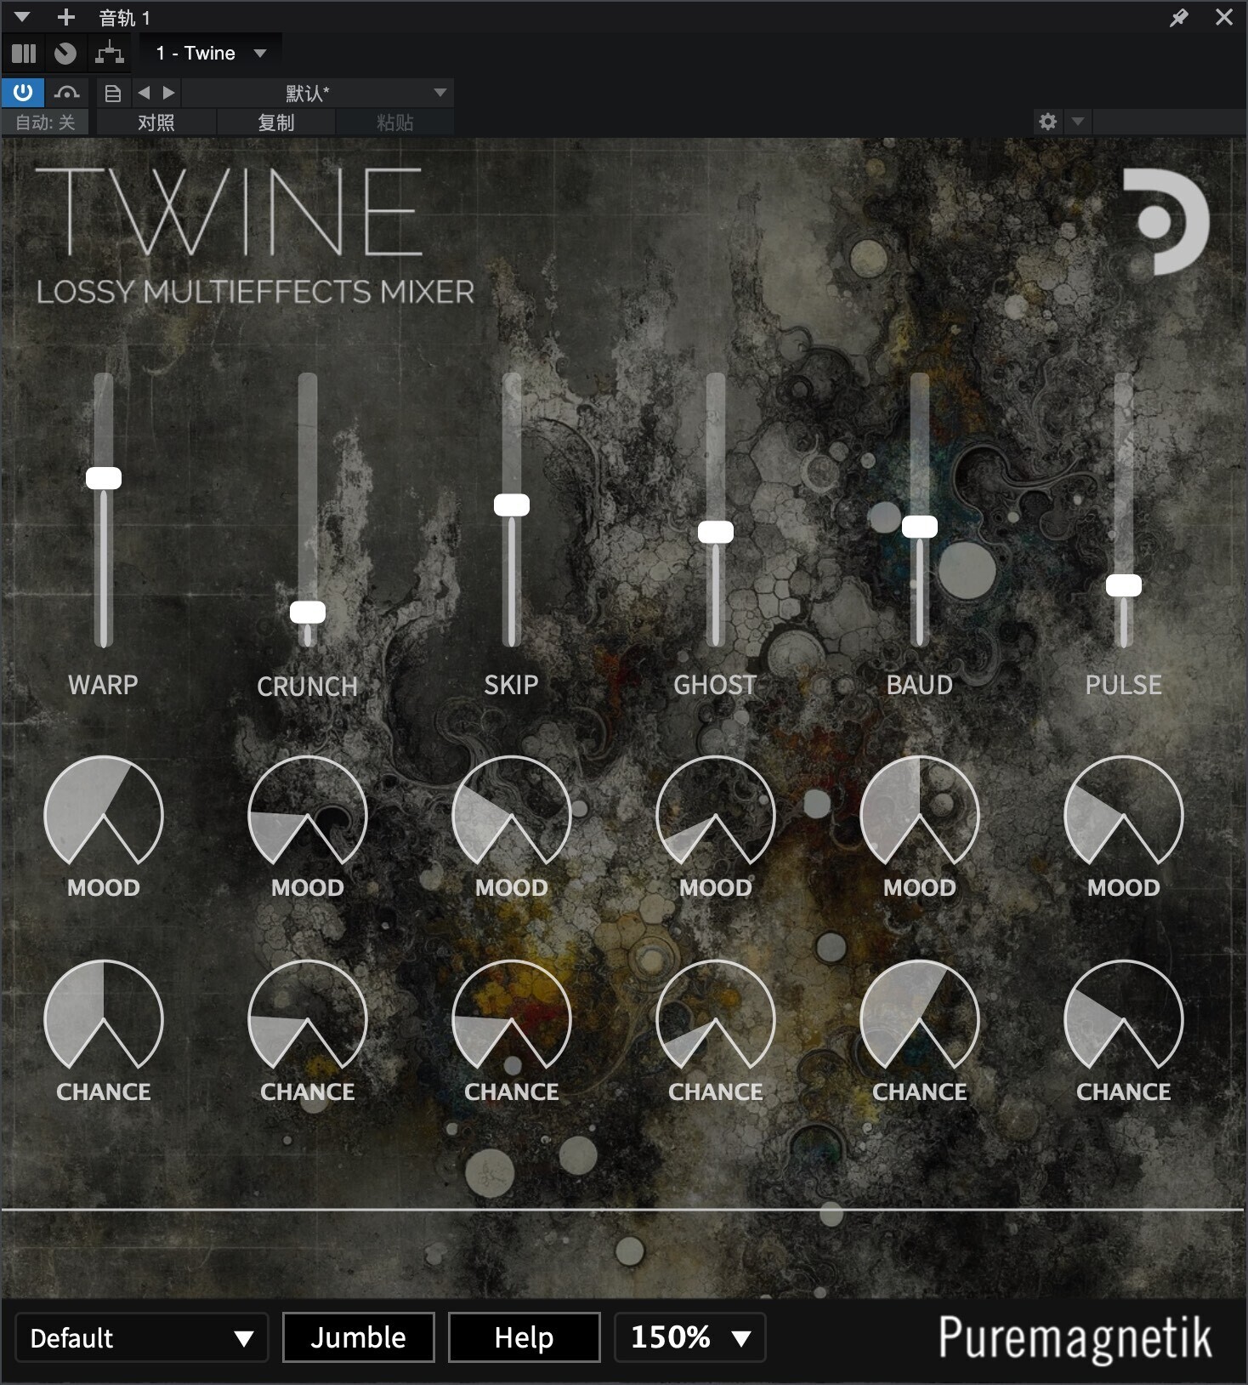This screenshot has width=1248, height=1385.
Task: Click the Puremagnetik brand text
Action: [x=1075, y=1338]
